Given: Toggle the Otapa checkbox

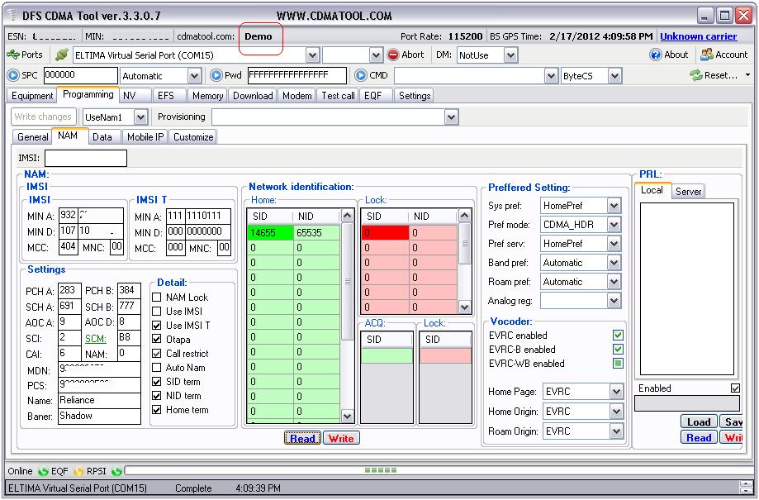Looking at the screenshot, I should point(157,339).
